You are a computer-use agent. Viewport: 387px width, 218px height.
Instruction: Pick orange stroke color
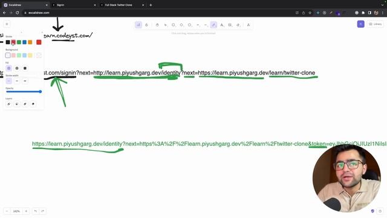(30, 42)
